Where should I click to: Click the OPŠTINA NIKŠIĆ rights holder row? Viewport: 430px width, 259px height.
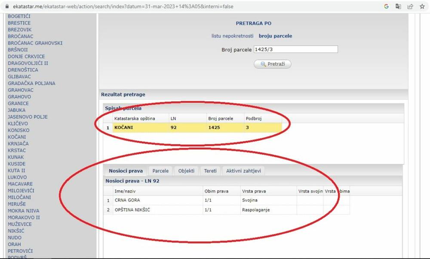(193, 210)
